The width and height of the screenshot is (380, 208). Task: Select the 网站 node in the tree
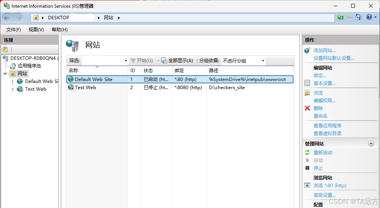[22, 73]
